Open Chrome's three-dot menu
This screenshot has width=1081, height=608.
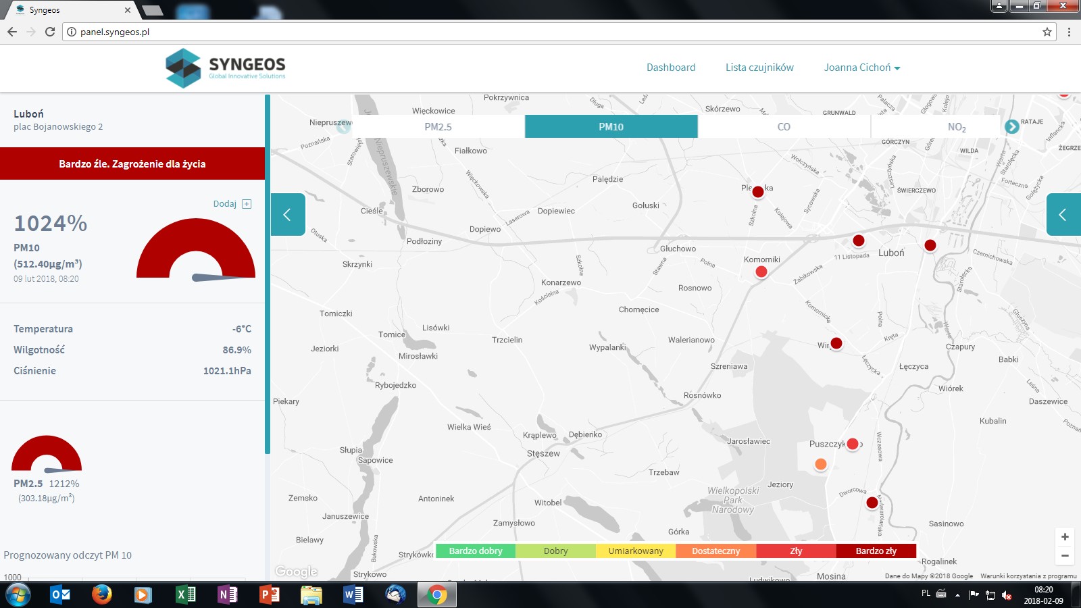point(1069,32)
